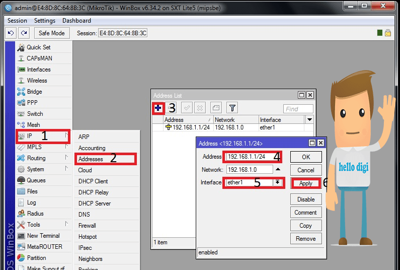Toggle the Safe Mode button

pyautogui.click(x=51, y=33)
